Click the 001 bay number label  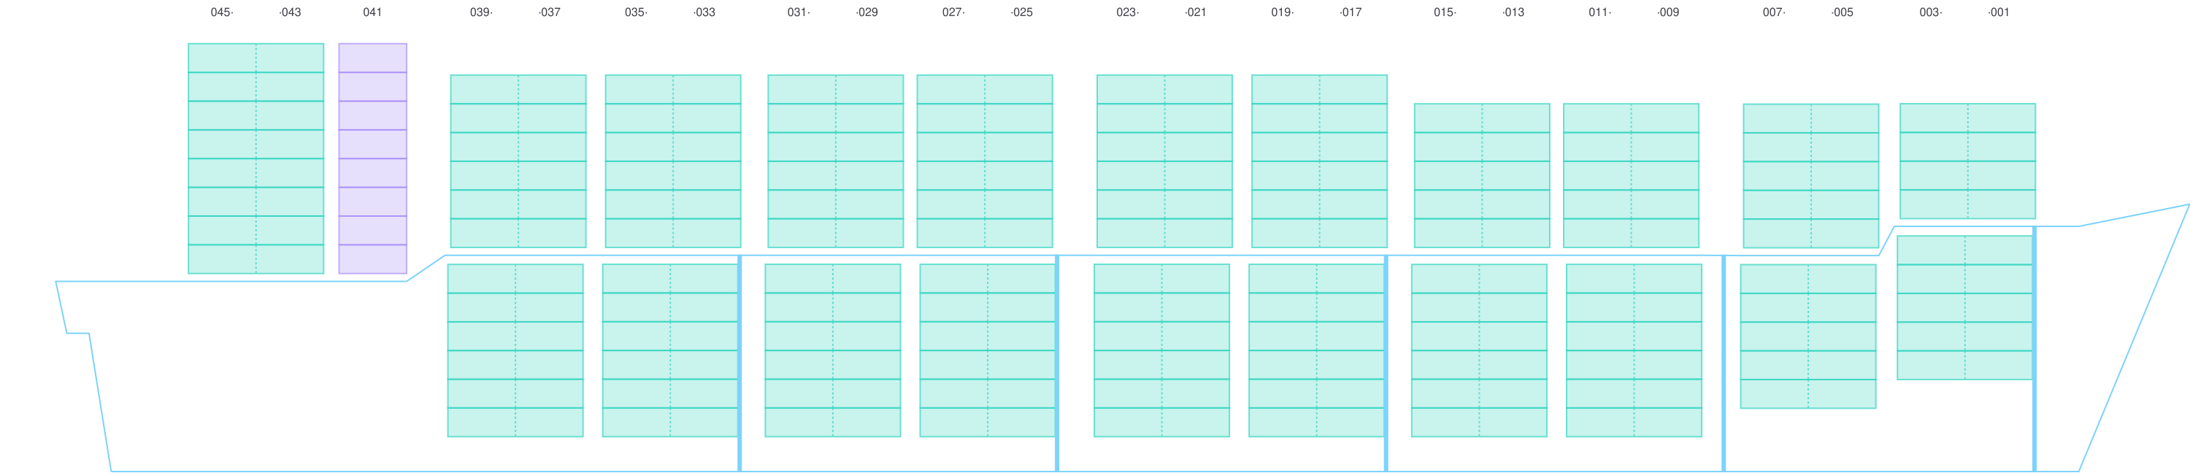[x=1999, y=12]
